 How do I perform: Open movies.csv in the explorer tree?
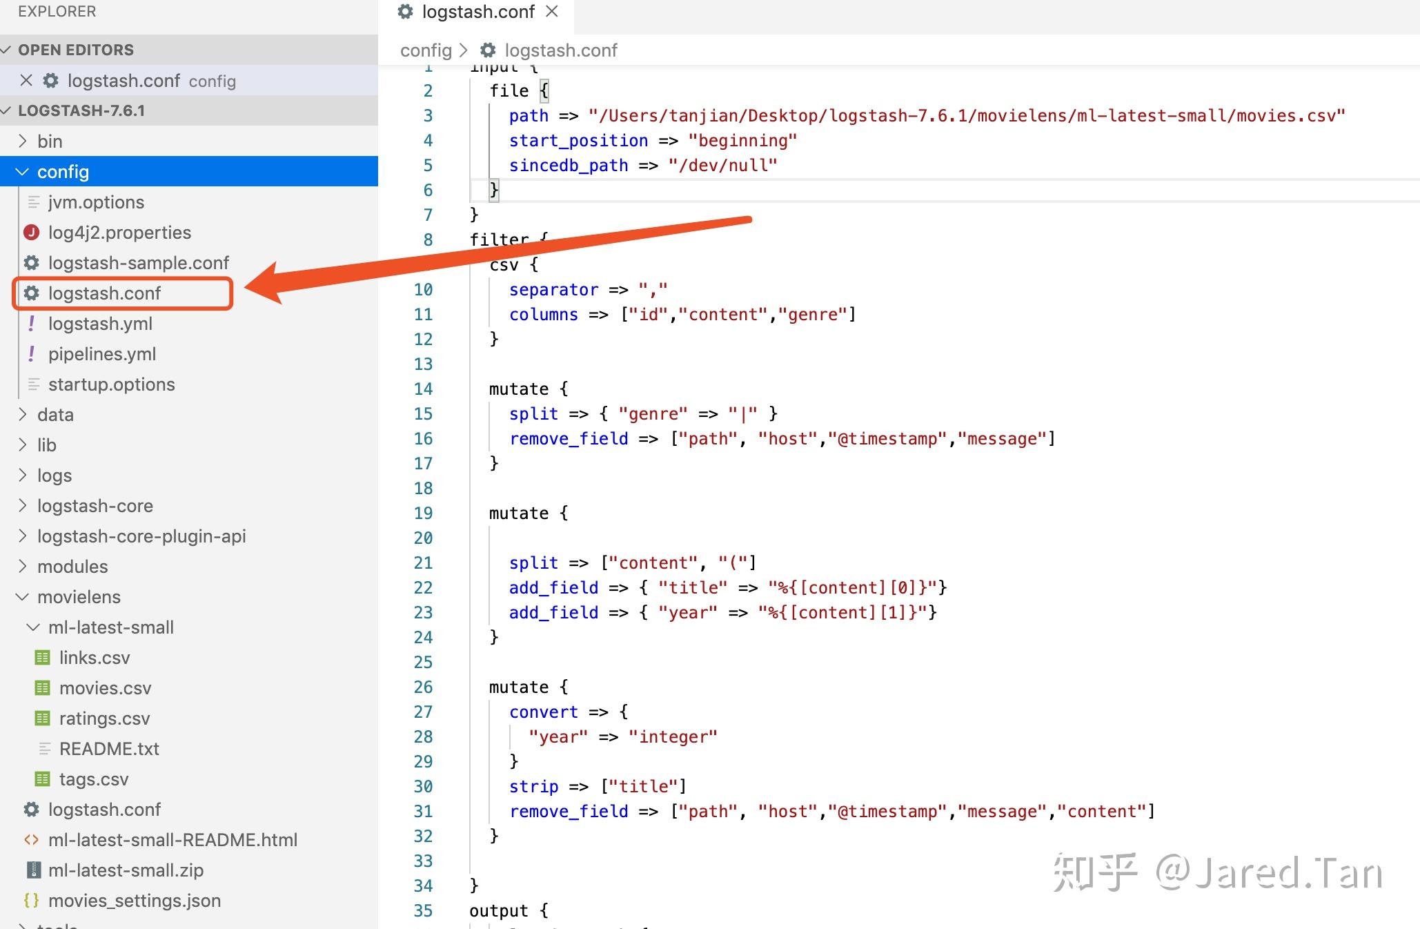pyautogui.click(x=105, y=688)
